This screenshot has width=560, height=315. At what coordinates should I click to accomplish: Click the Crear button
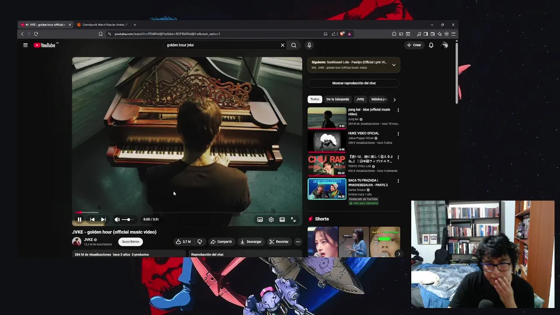414,45
